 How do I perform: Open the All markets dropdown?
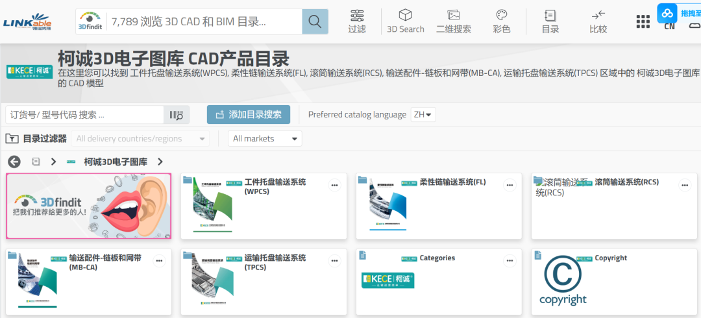click(266, 139)
